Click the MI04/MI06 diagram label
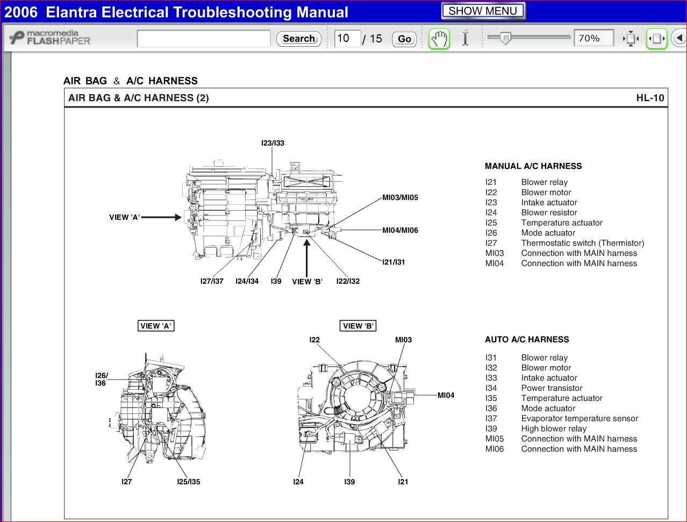This screenshot has height=522, width=687. click(x=400, y=230)
